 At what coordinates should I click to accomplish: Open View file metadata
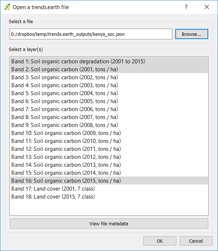coord(109,224)
